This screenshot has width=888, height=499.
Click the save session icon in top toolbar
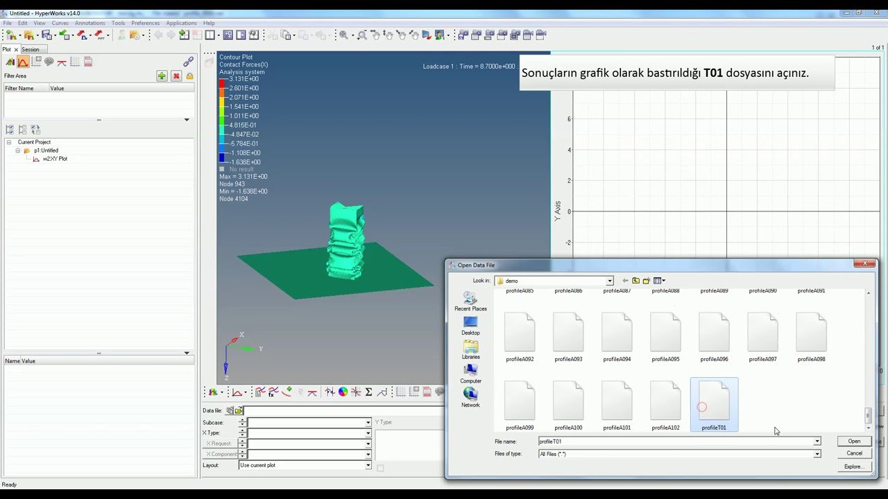[46, 35]
